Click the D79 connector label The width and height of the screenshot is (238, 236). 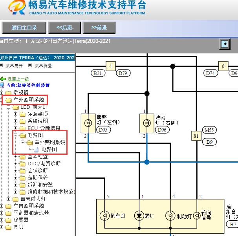coord(123,73)
